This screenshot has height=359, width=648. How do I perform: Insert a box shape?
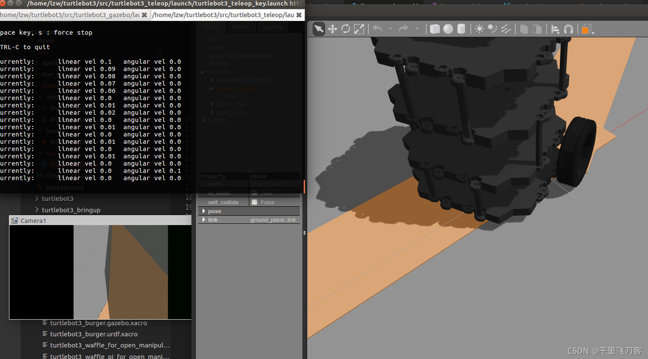coord(435,29)
